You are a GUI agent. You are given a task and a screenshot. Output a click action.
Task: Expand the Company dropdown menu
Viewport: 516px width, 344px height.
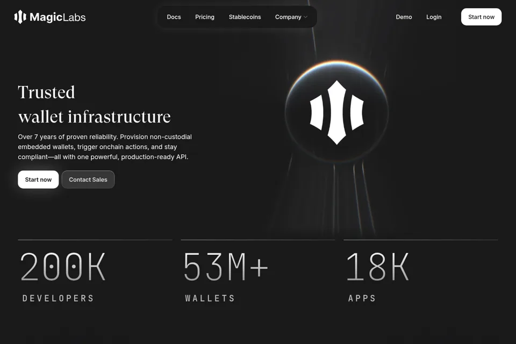tap(291, 17)
